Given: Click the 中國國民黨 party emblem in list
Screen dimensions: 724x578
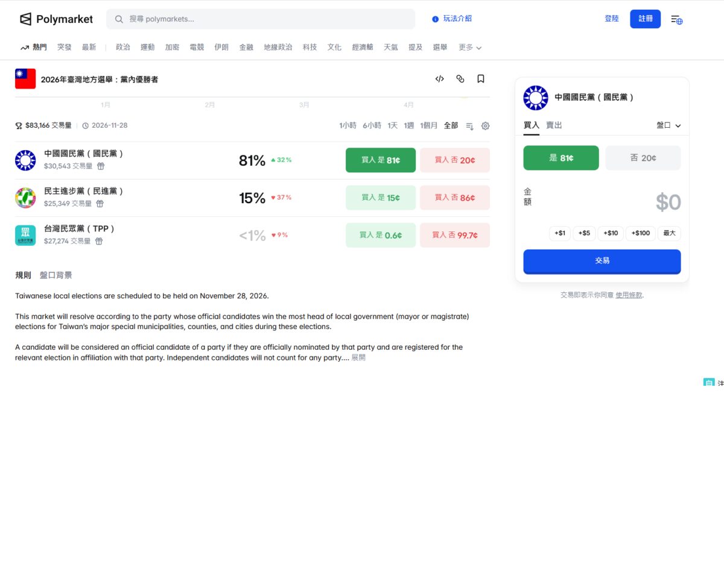Looking at the screenshot, I should coord(25,160).
